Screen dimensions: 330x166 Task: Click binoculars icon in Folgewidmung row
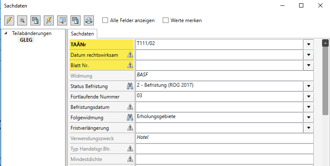coord(130,117)
